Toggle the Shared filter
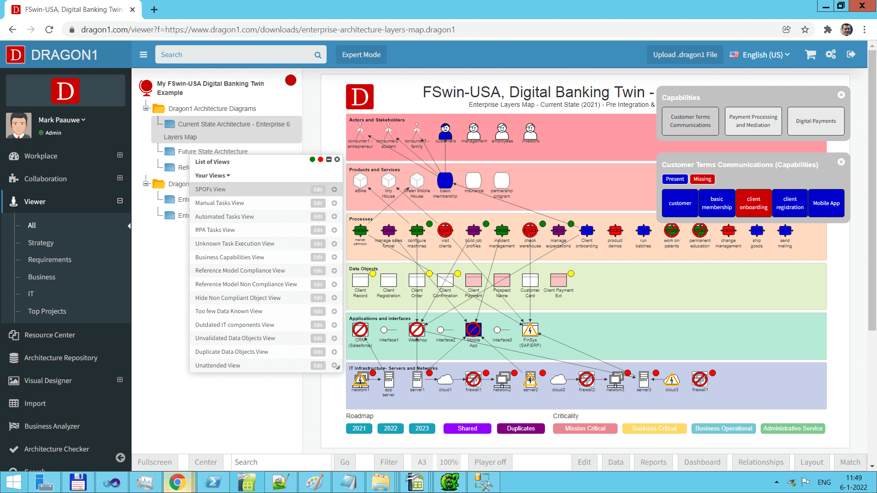The image size is (877, 493). (x=467, y=428)
